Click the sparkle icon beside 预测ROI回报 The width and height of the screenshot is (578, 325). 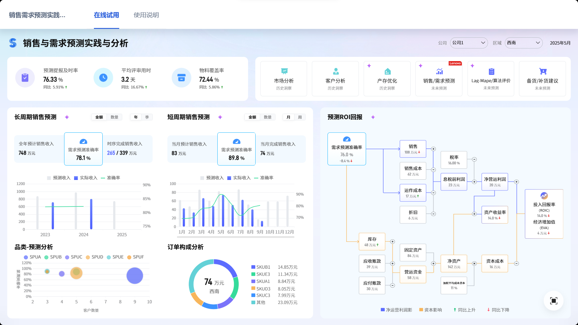(373, 117)
